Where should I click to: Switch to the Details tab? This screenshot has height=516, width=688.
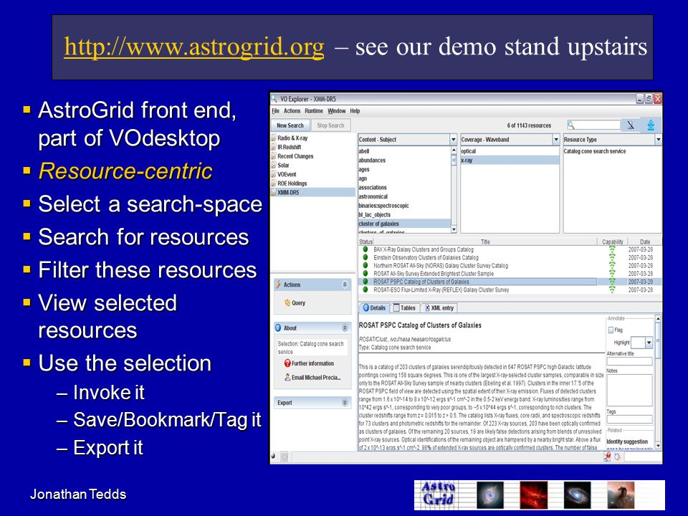pos(374,308)
